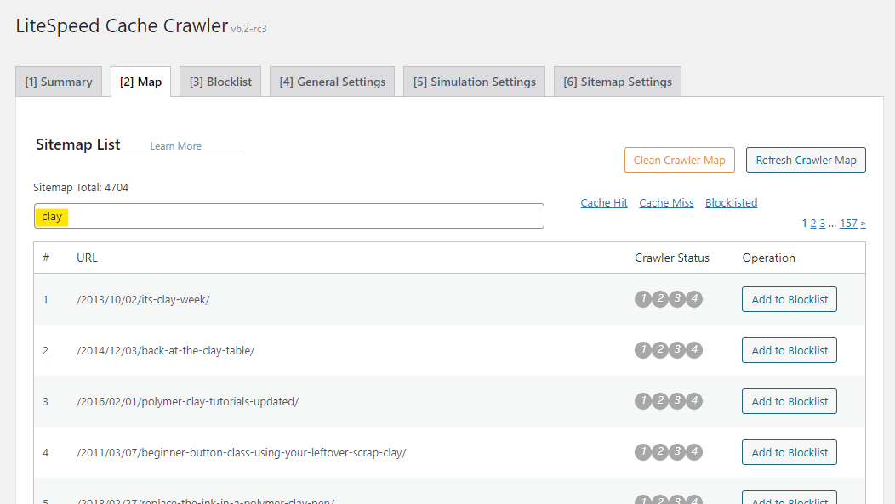Viewport: 895px width, 504px height.
Task: Filter the list by Blocklisted
Action: tap(731, 203)
